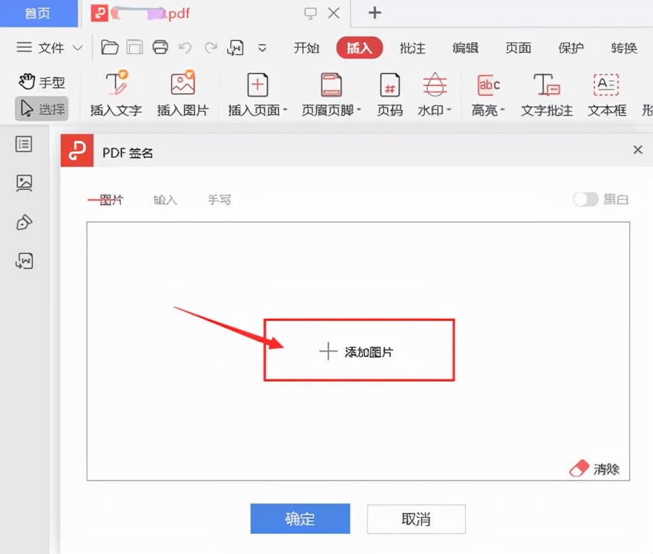Click the 添加图片 add image button

click(359, 350)
